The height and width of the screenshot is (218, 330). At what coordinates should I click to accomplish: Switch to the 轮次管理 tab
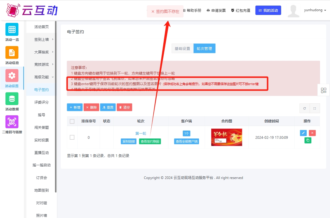coord(204,48)
